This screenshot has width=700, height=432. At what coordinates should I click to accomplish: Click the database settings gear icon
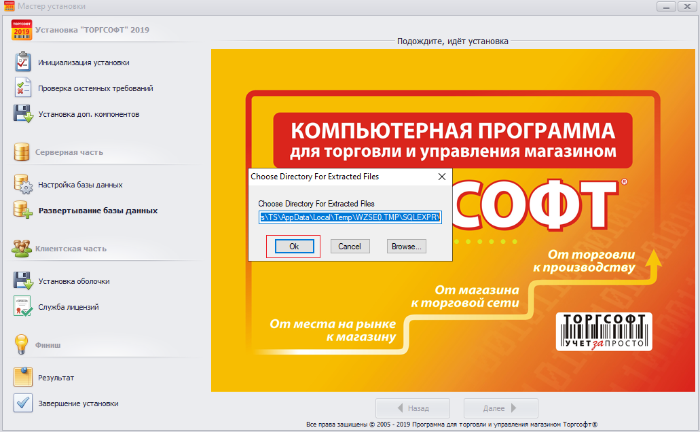click(23, 184)
